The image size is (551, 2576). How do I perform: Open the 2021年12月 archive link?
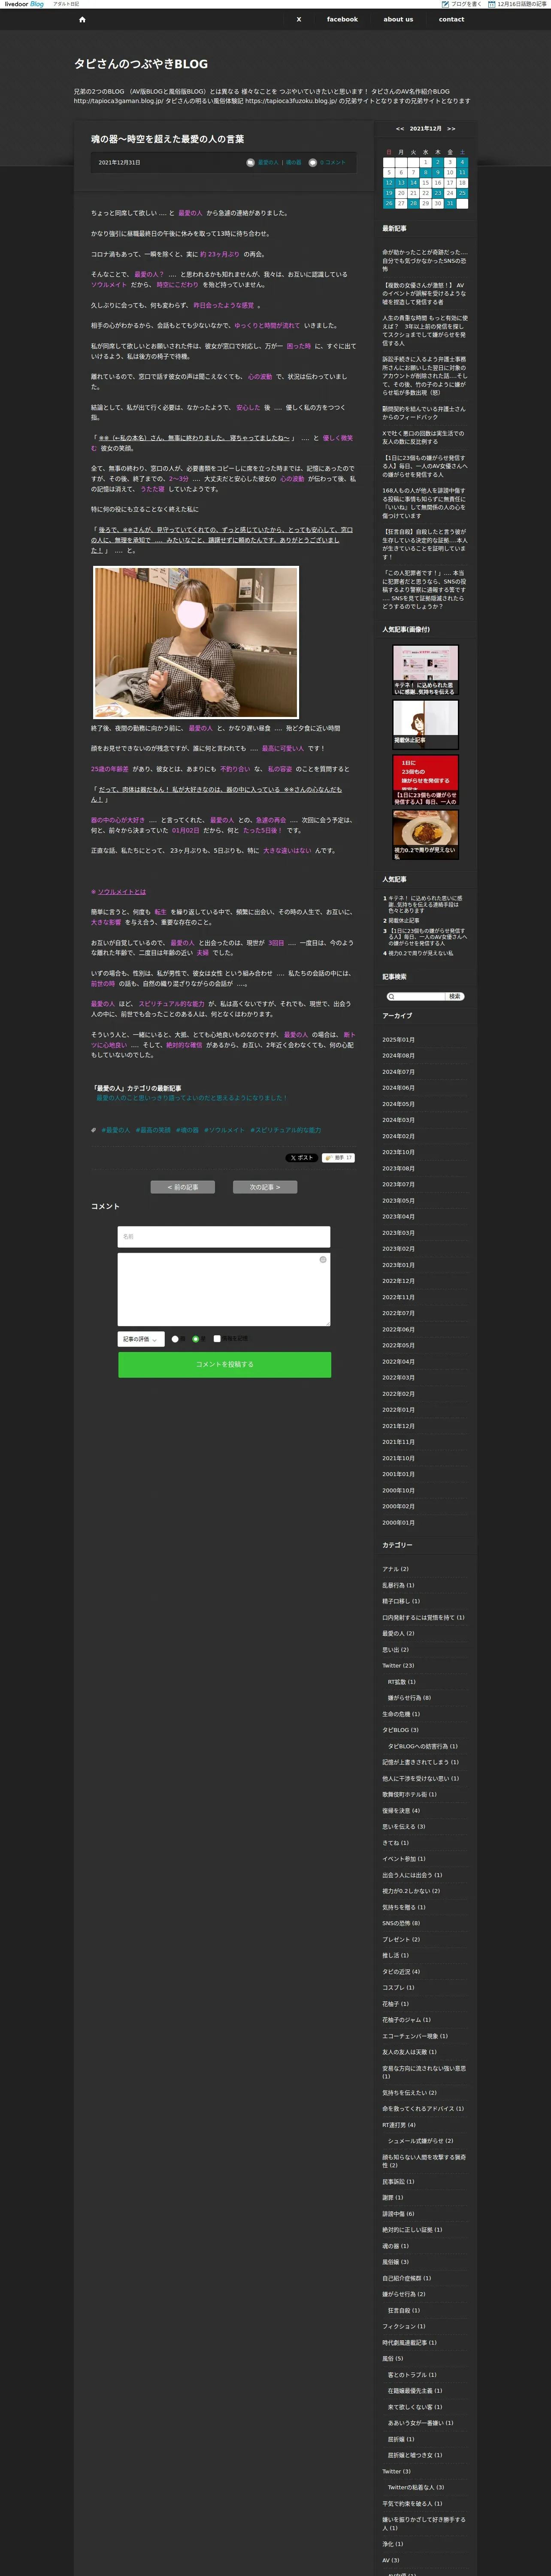point(398,1426)
